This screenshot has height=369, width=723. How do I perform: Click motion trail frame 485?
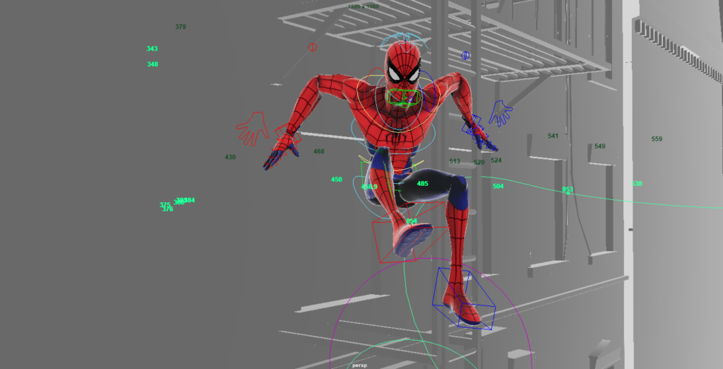422,183
